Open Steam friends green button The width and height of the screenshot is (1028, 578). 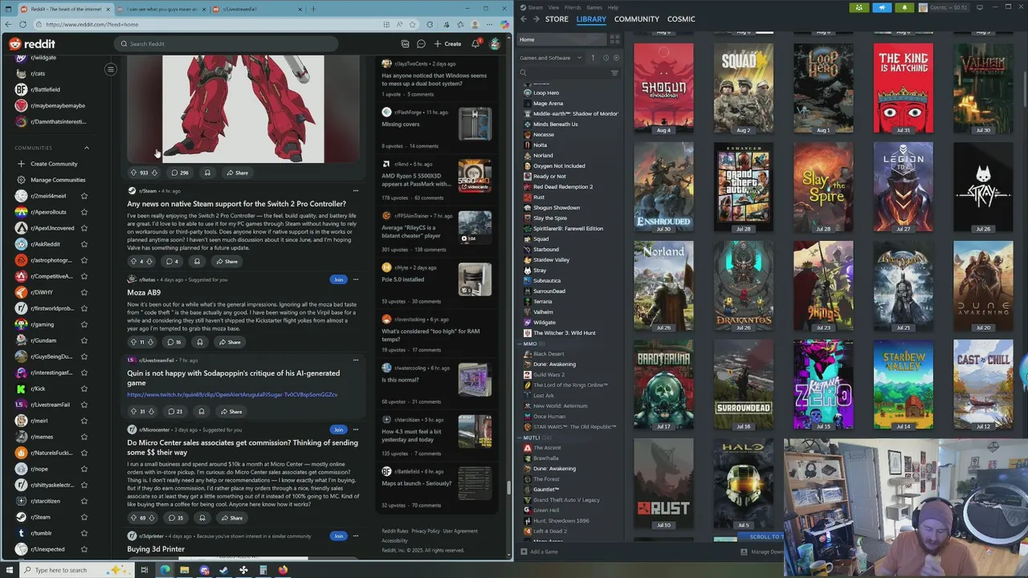859,7
